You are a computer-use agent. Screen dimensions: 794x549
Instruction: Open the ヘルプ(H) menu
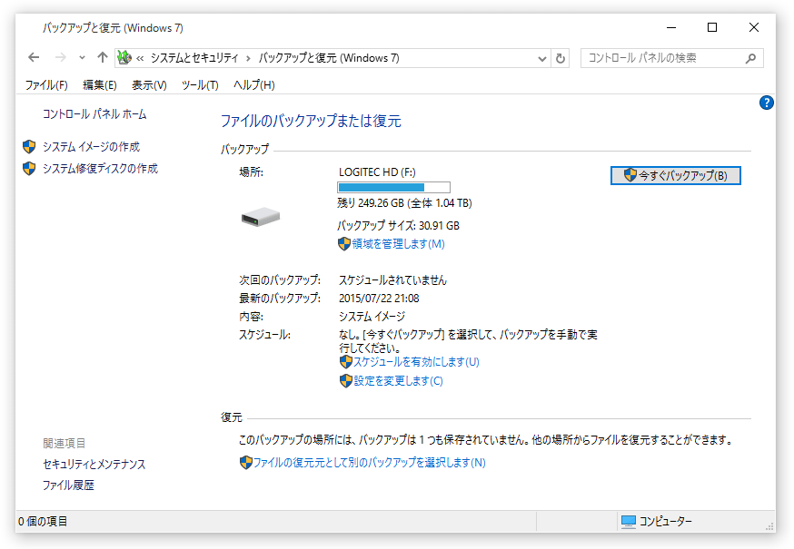[254, 85]
